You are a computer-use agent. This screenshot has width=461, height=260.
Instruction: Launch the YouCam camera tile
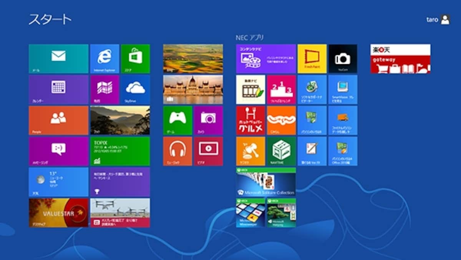[343, 58]
